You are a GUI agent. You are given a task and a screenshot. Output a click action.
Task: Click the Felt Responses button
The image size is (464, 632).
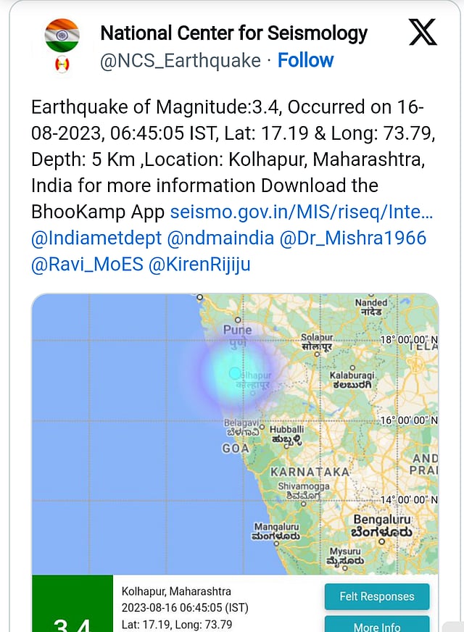(x=377, y=596)
